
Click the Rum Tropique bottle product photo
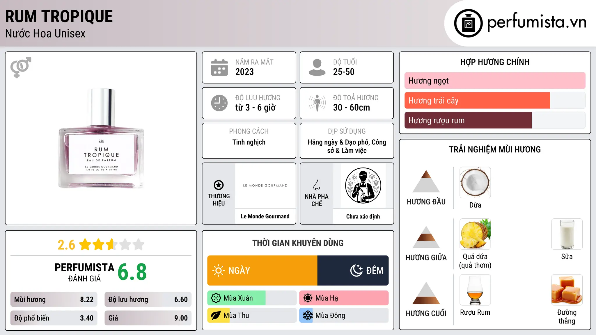coord(101,138)
